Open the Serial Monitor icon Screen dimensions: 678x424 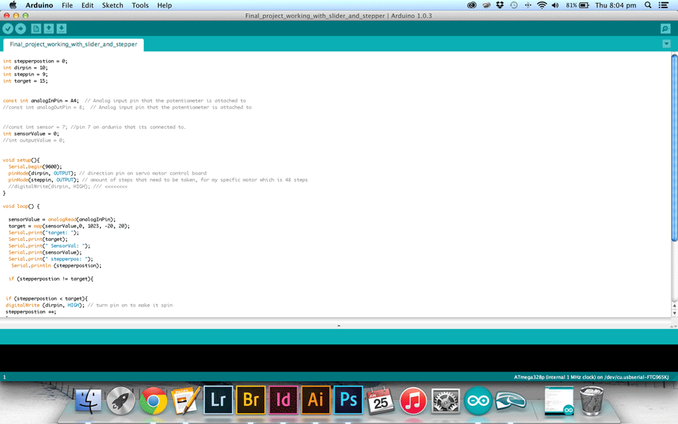click(x=665, y=29)
